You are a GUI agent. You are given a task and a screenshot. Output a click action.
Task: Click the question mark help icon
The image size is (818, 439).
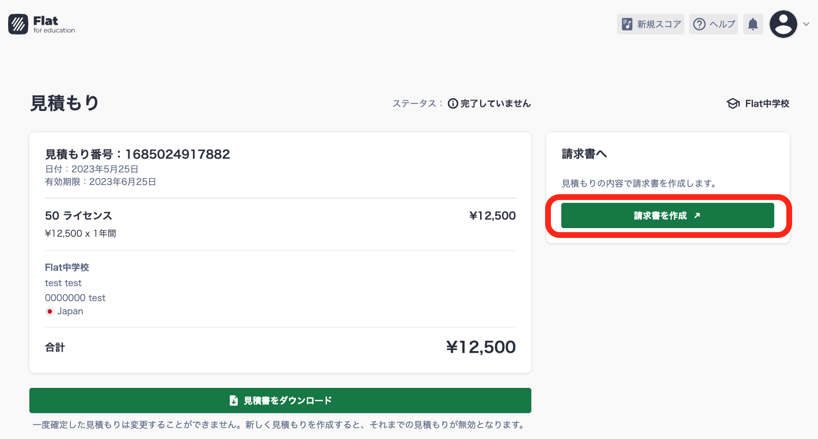pos(699,24)
